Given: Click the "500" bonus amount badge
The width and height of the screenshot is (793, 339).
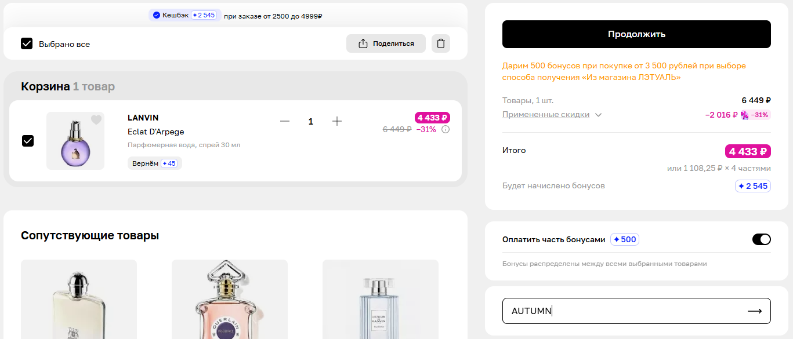Looking at the screenshot, I should pos(625,239).
